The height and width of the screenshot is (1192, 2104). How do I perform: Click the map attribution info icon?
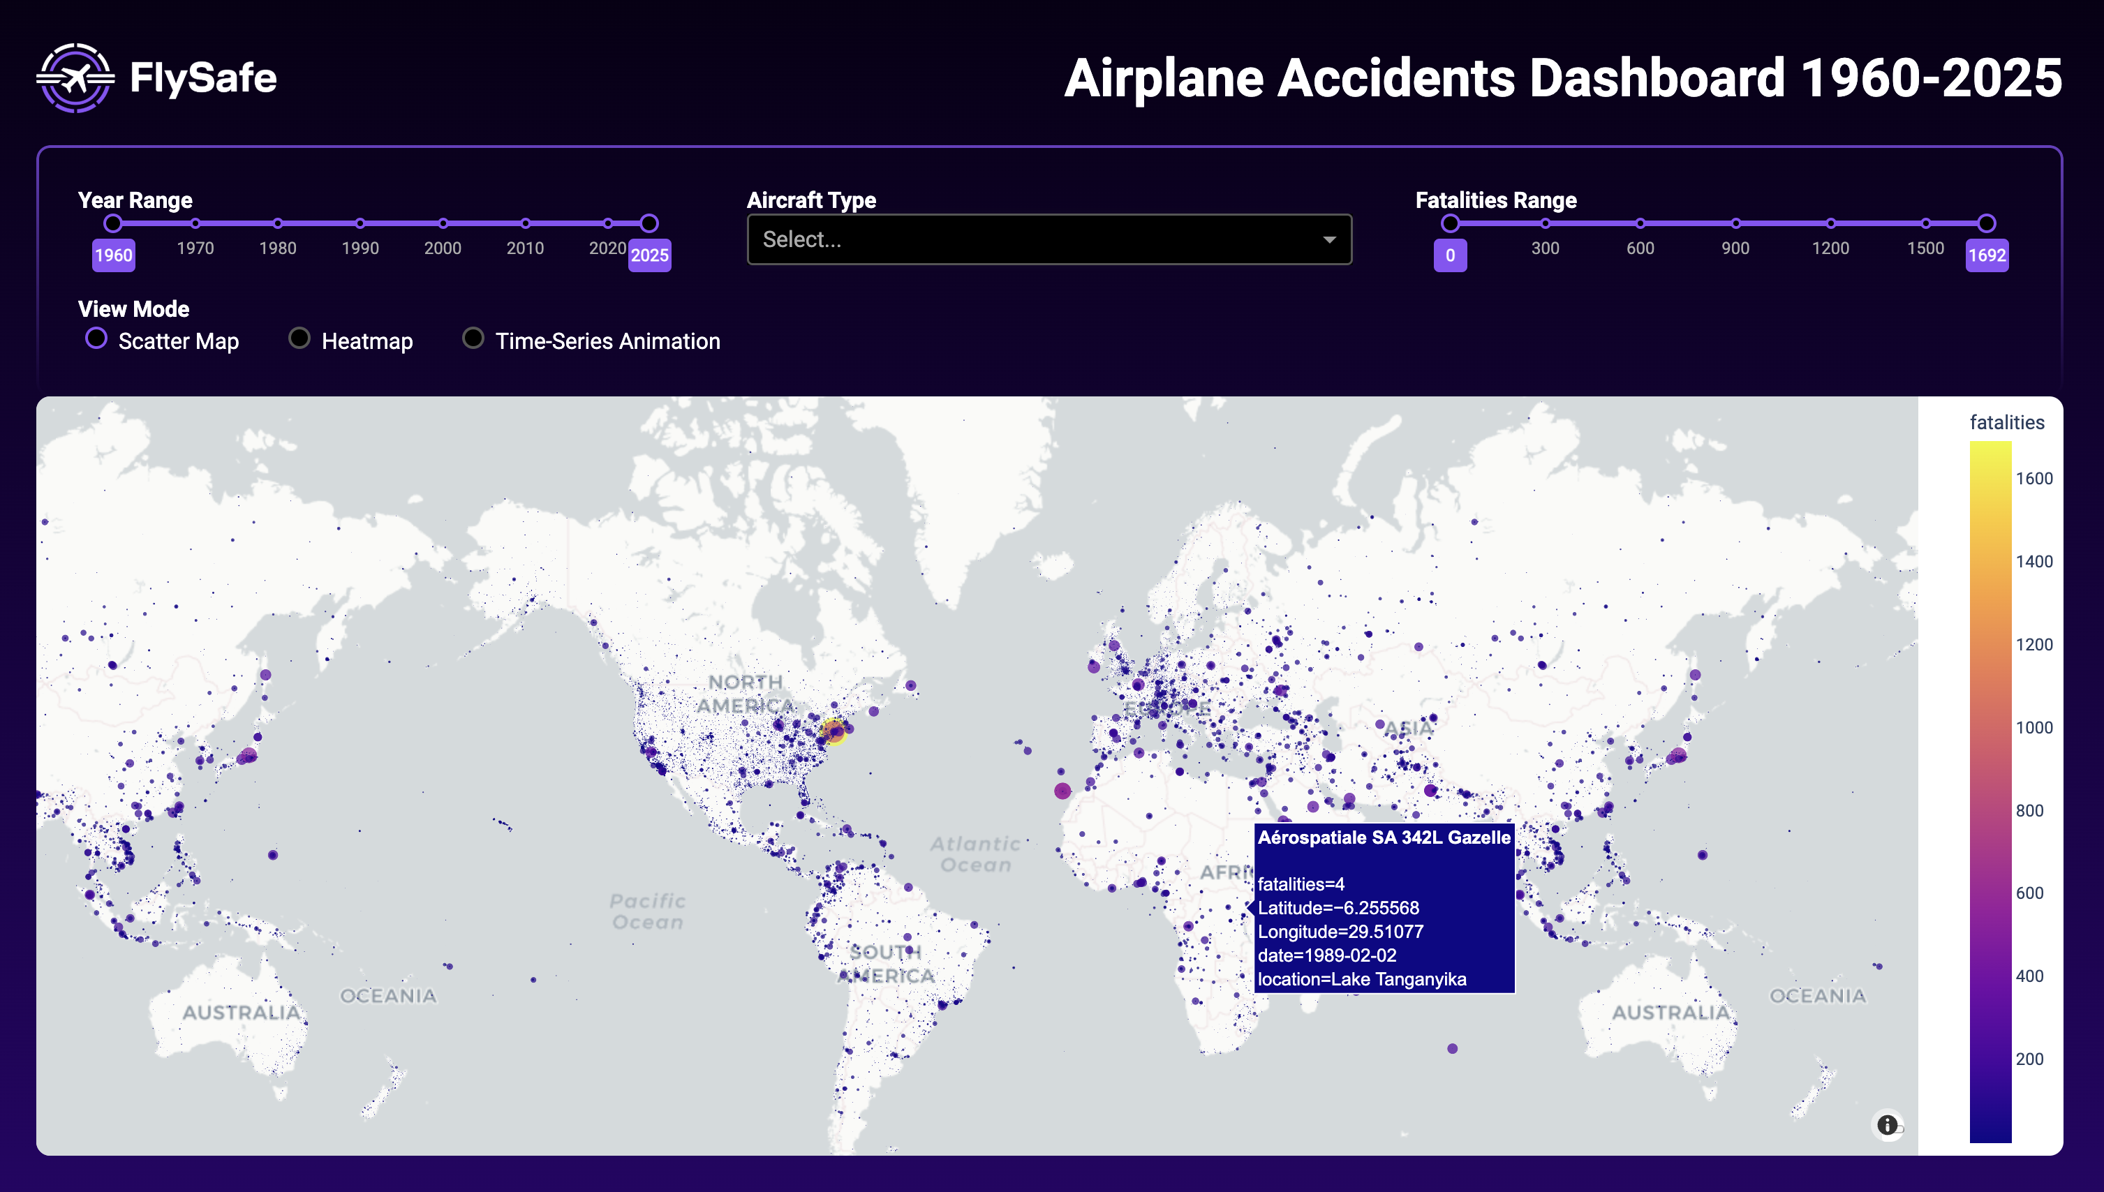click(x=1887, y=1125)
